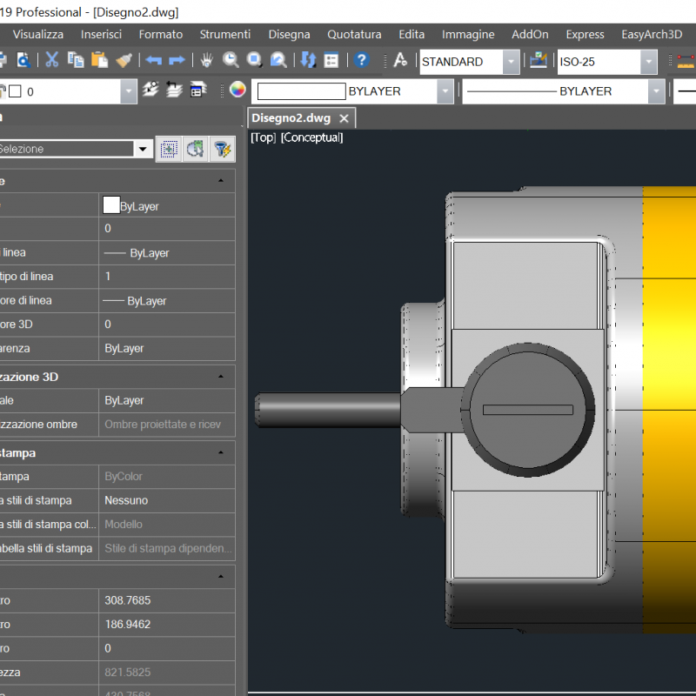696x696 pixels.
Task: Click the Redo arrow icon
Action: coord(177,60)
